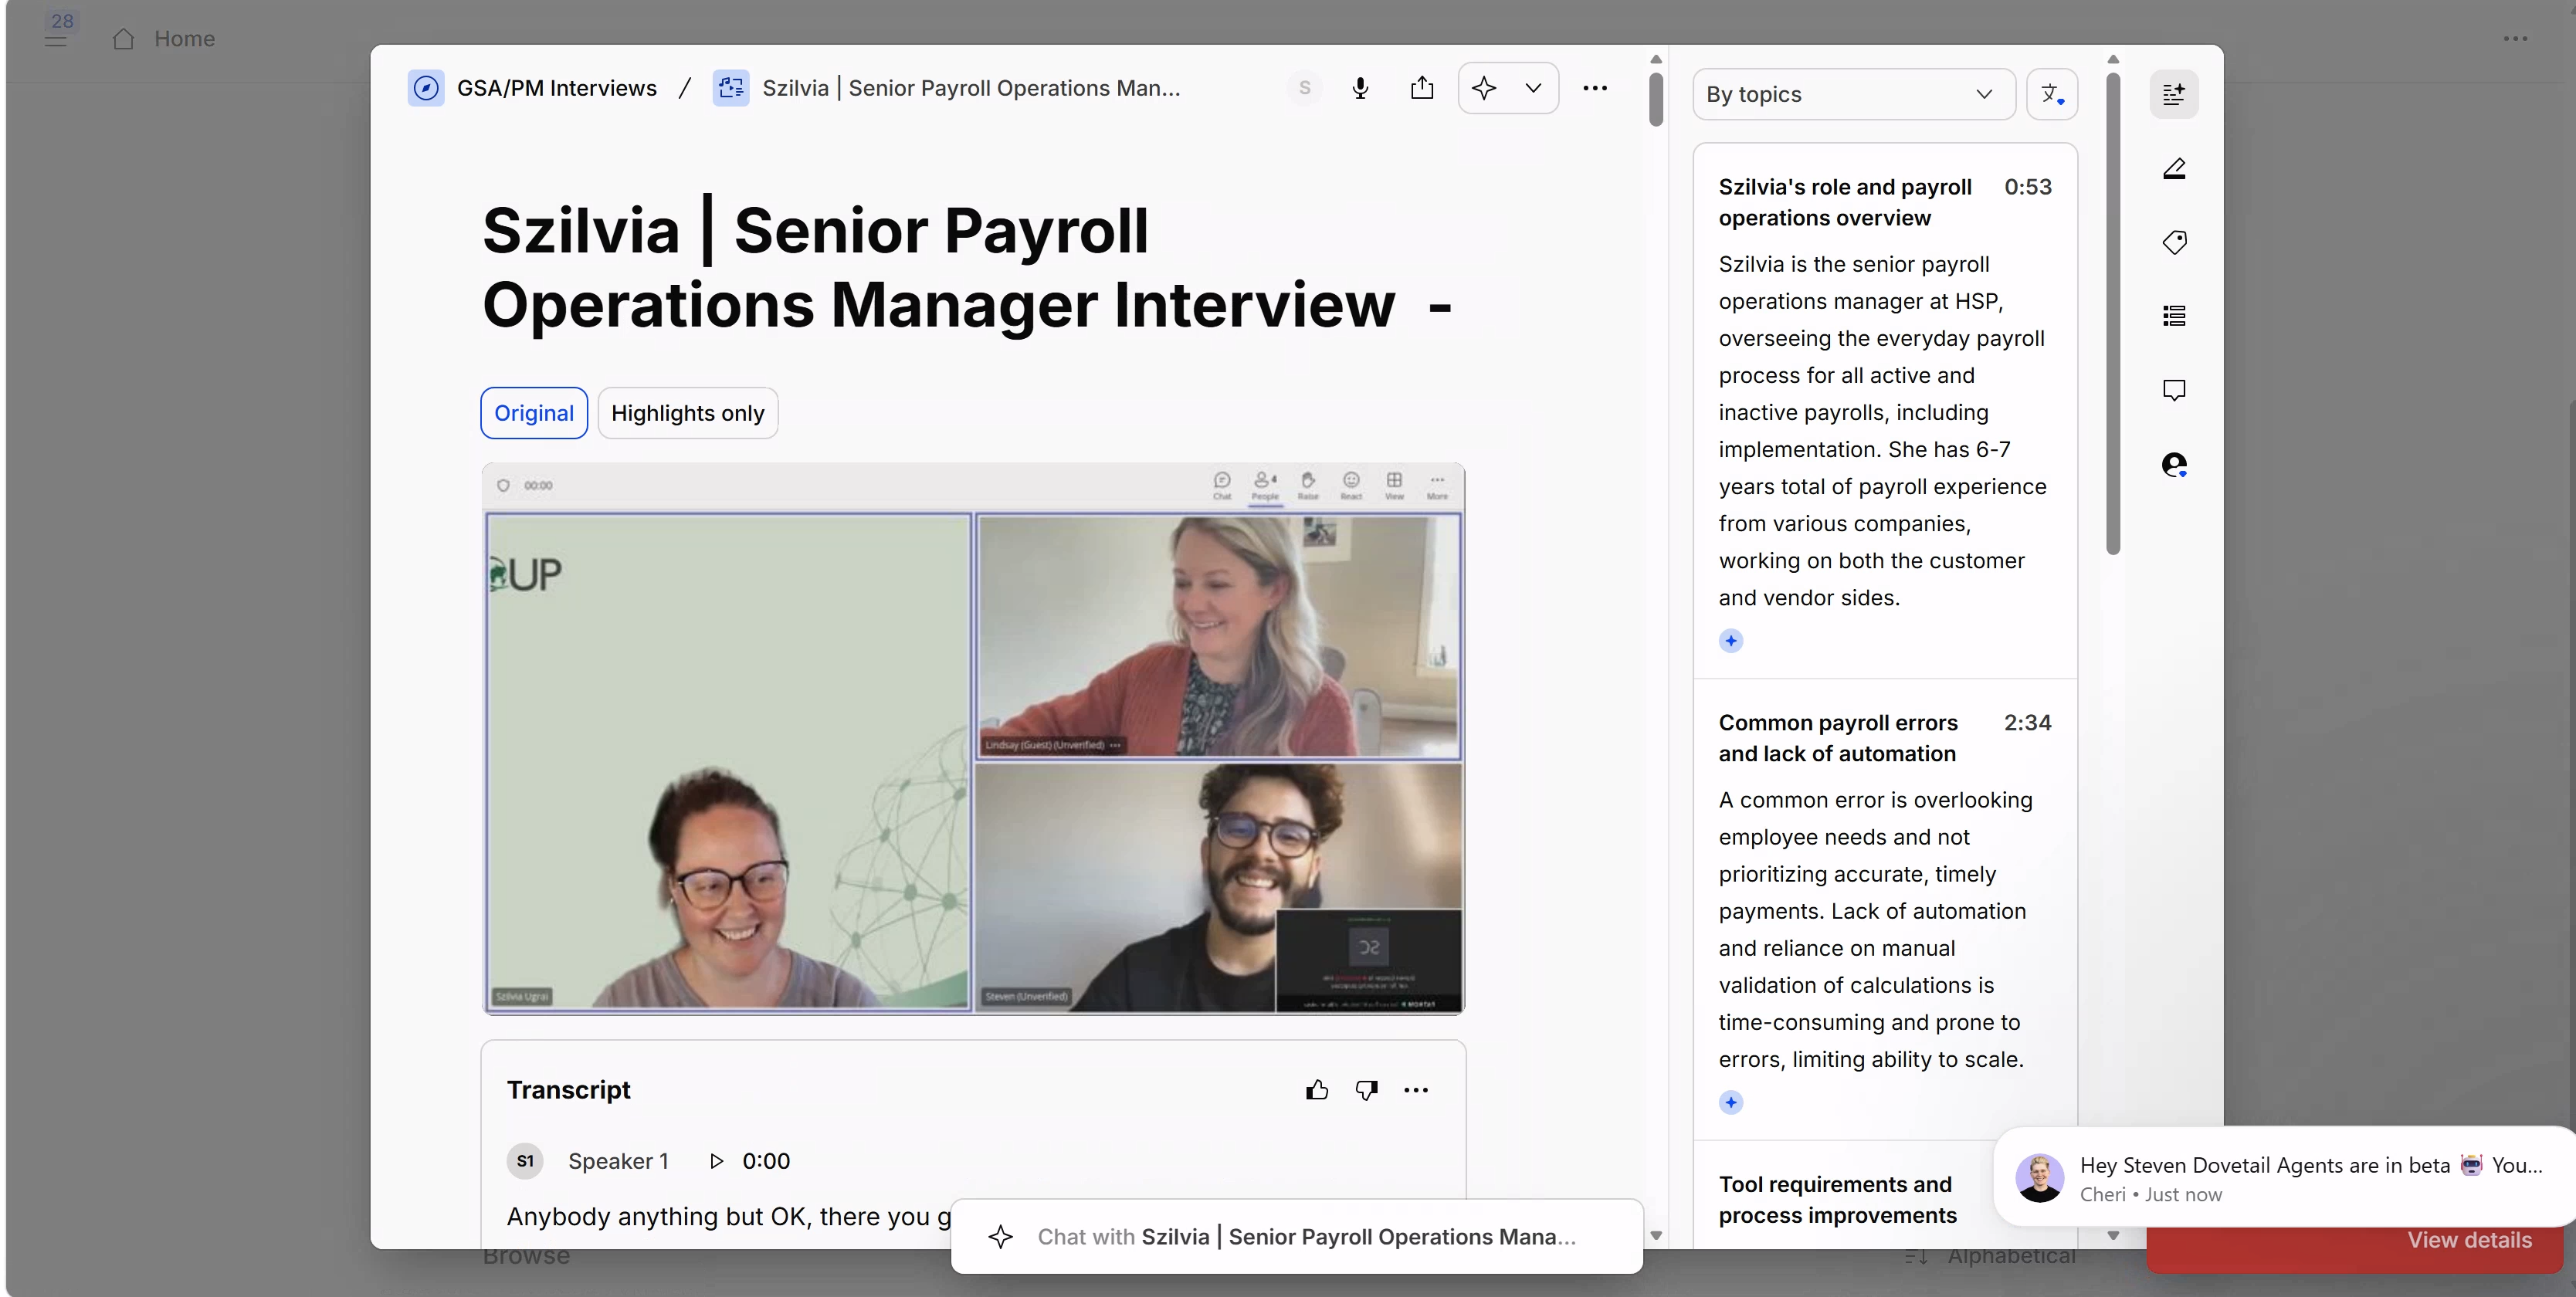Give the transcript a thumbs up

coord(1317,1090)
